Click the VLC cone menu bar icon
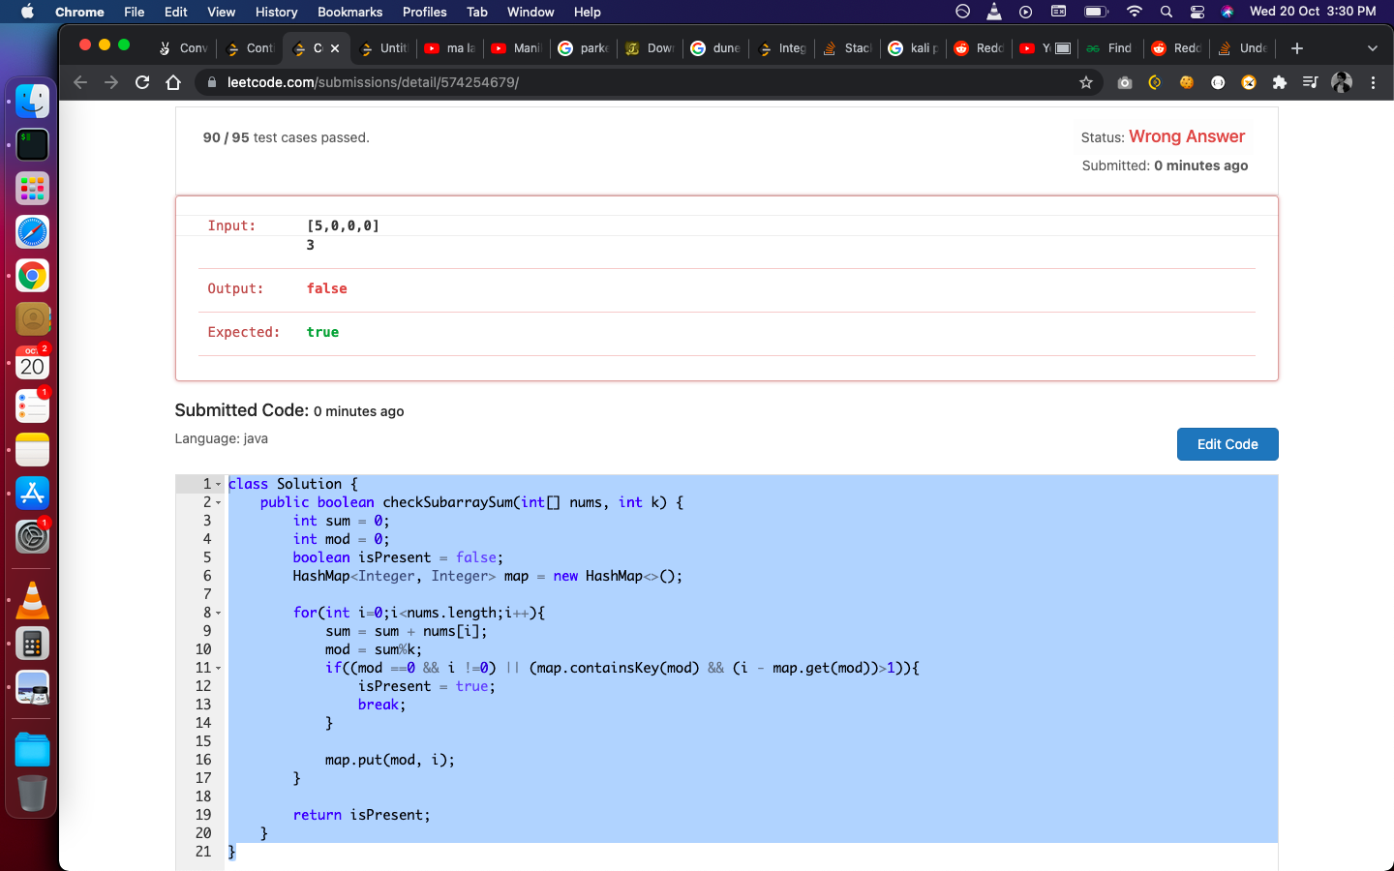This screenshot has width=1394, height=871. click(x=994, y=12)
